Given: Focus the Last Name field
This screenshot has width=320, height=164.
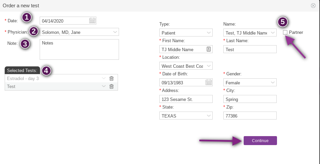Looking at the screenshot, I should point(250,49).
